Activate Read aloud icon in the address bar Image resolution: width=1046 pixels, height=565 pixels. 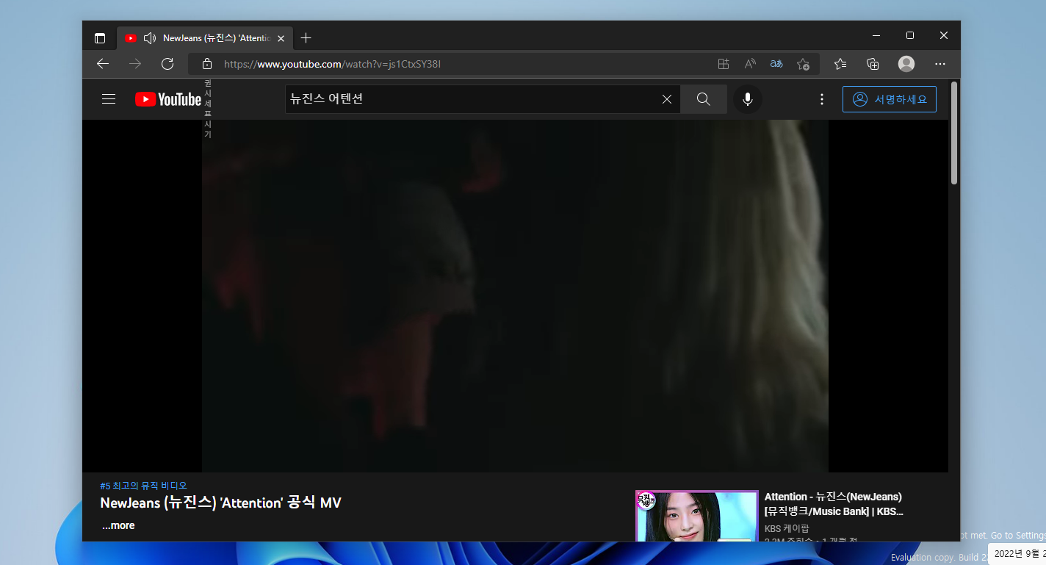(x=750, y=64)
